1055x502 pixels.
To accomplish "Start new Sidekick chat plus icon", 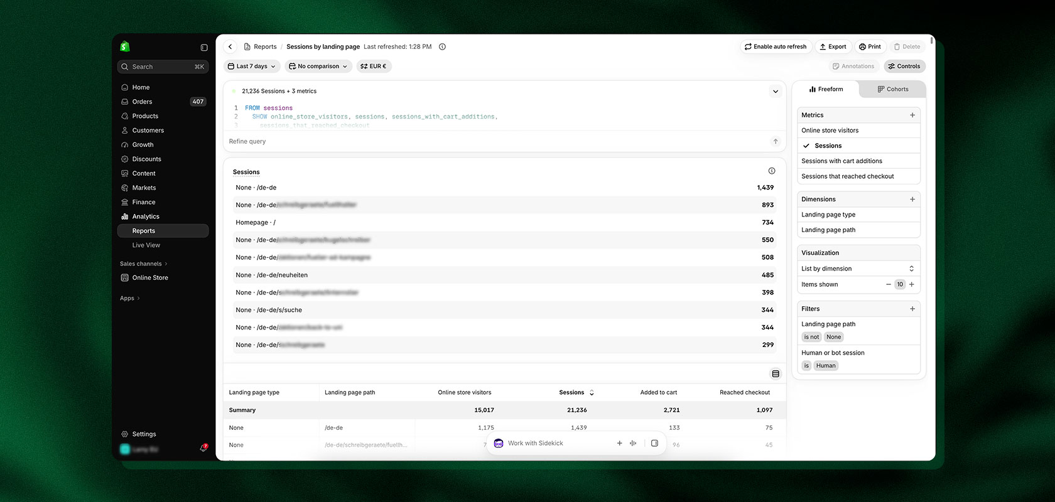I will pyautogui.click(x=619, y=443).
